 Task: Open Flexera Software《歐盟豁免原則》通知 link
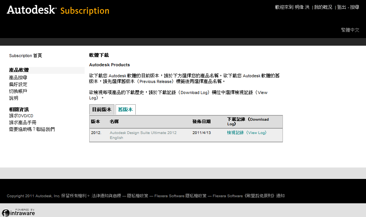click(x=249, y=196)
